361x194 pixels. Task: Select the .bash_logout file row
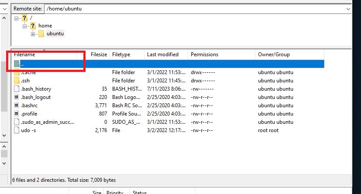tap(36, 97)
